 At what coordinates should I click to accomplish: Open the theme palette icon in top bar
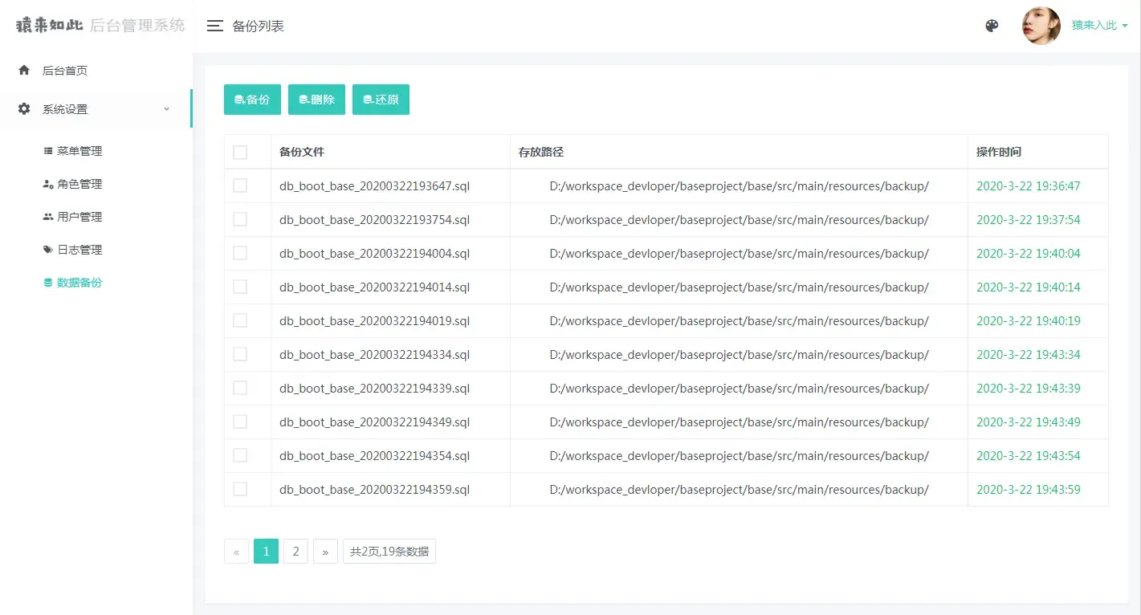click(x=992, y=25)
